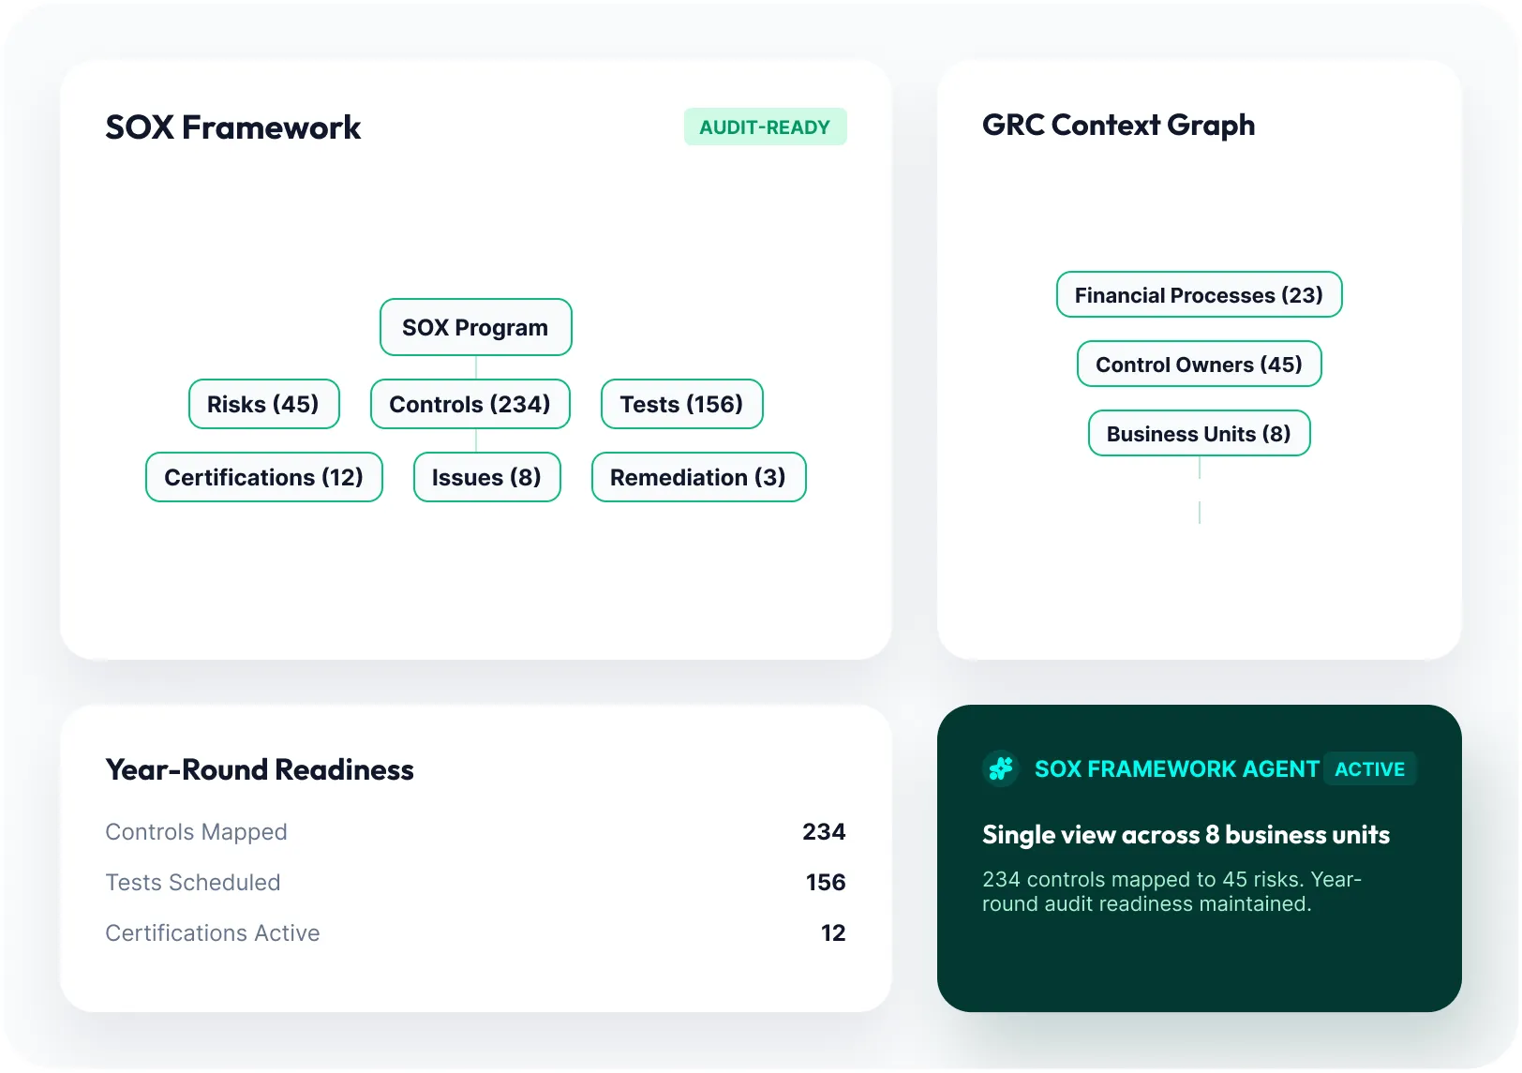Click the Controls Mapped label
The height and width of the screenshot is (1073, 1522).
[197, 832]
